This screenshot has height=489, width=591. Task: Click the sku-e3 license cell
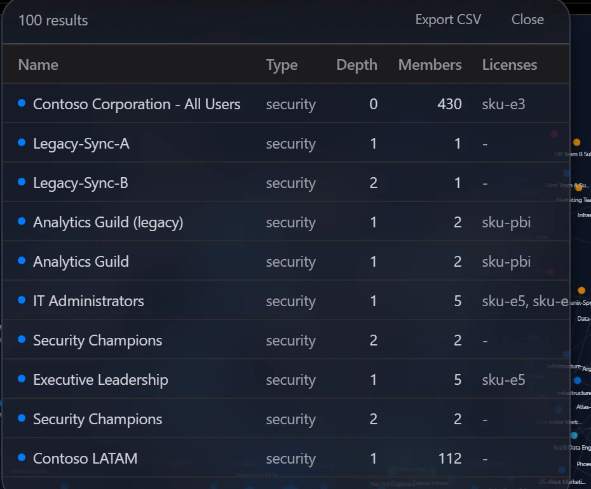(x=503, y=104)
